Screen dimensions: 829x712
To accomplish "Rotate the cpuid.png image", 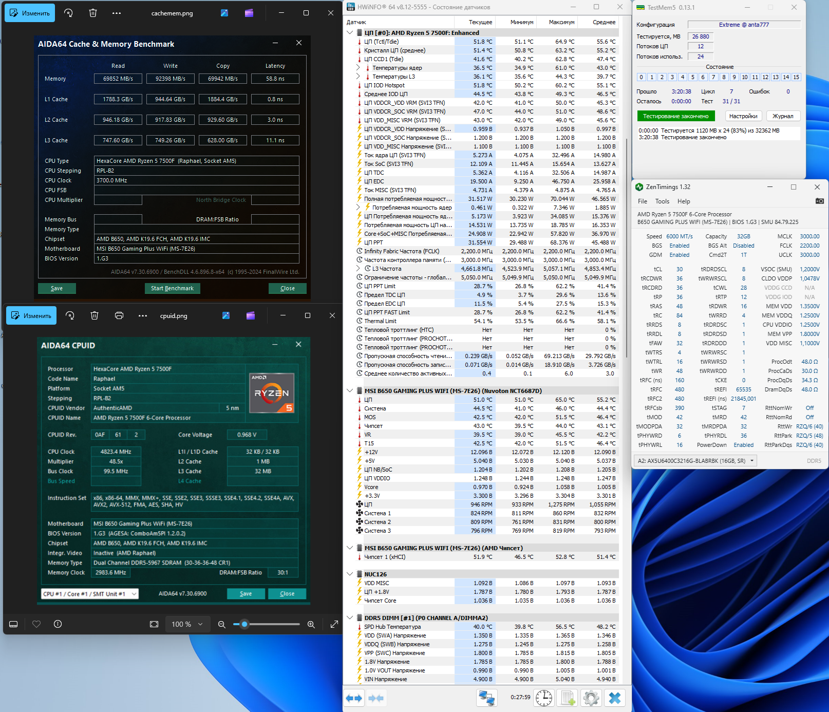I will [70, 315].
